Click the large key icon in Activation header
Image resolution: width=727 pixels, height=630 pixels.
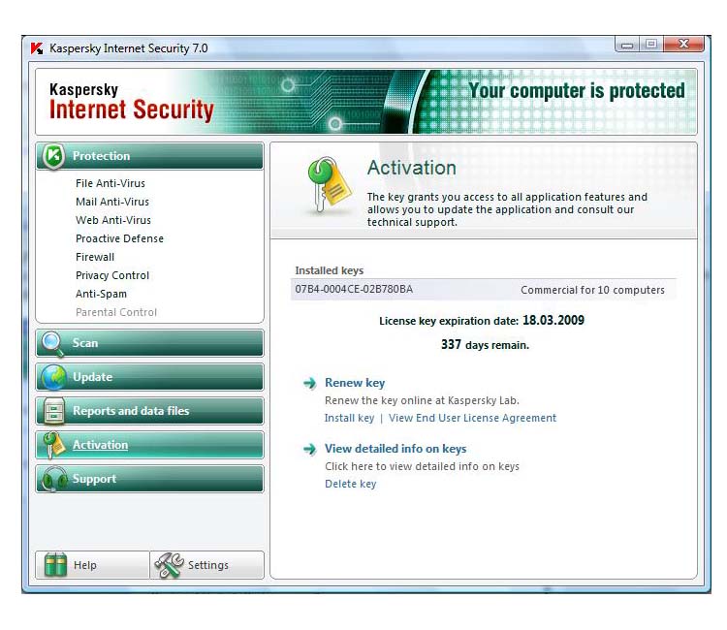pyautogui.click(x=329, y=184)
